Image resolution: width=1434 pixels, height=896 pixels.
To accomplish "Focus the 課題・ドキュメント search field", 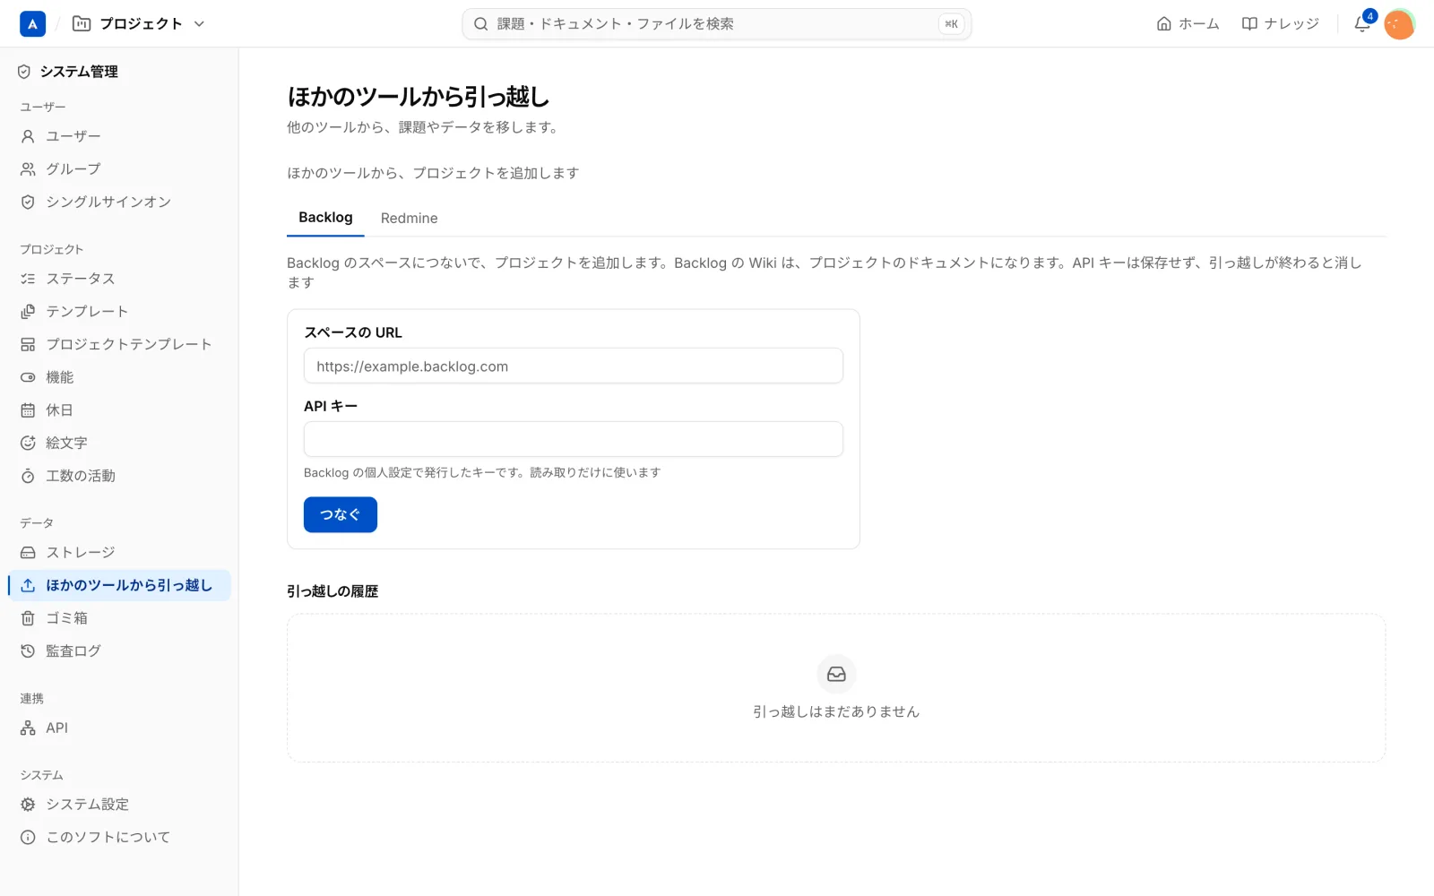I will pyautogui.click(x=716, y=24).
